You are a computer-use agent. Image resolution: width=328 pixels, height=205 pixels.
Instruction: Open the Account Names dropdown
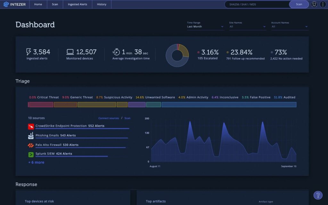point(290,27)
